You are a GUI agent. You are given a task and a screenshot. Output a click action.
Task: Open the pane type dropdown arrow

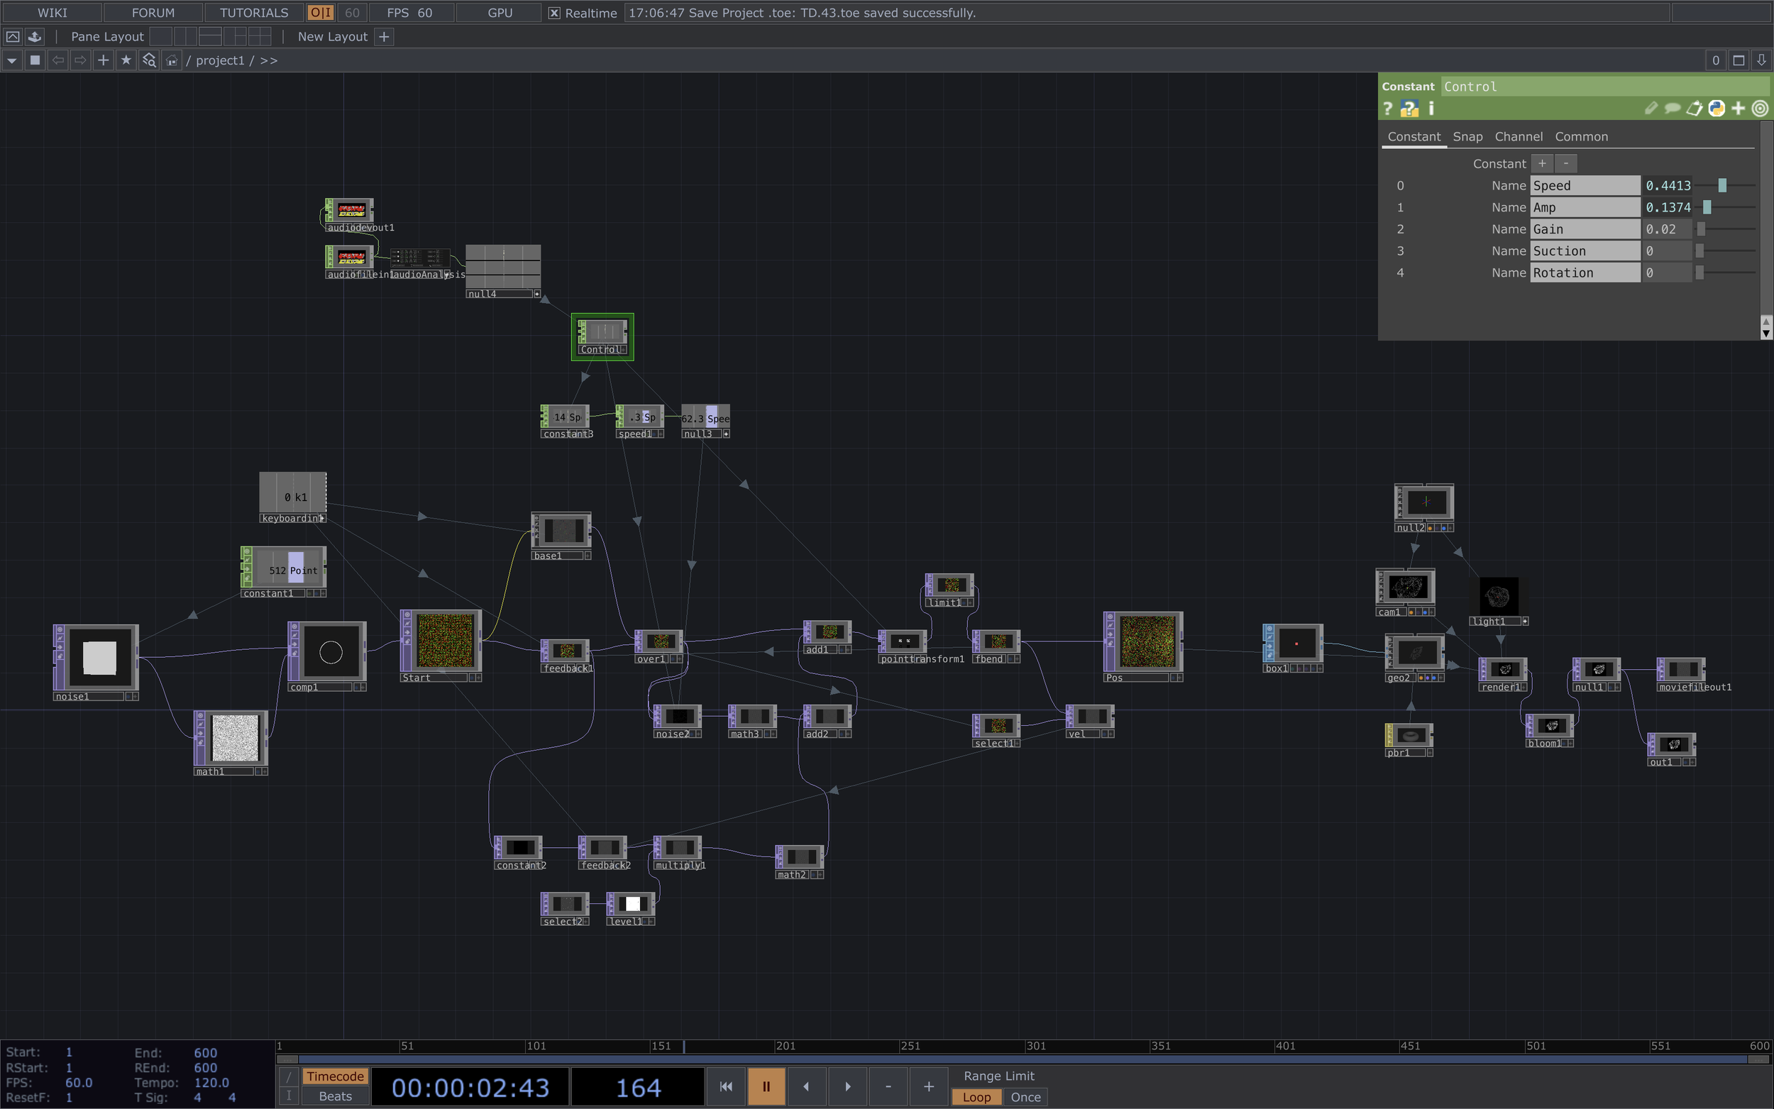(12, 60)
